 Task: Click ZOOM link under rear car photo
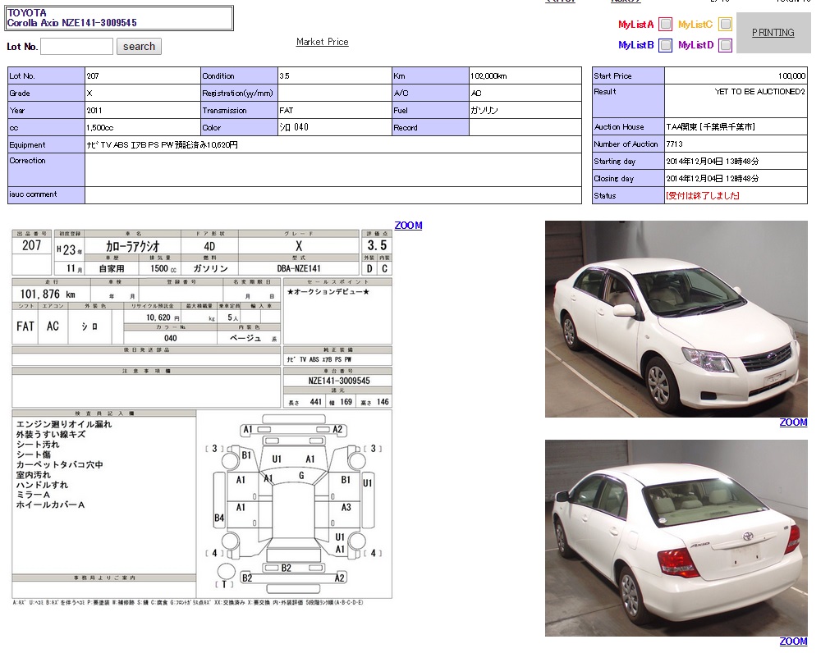pyautogui.click(x=793, y=642)
